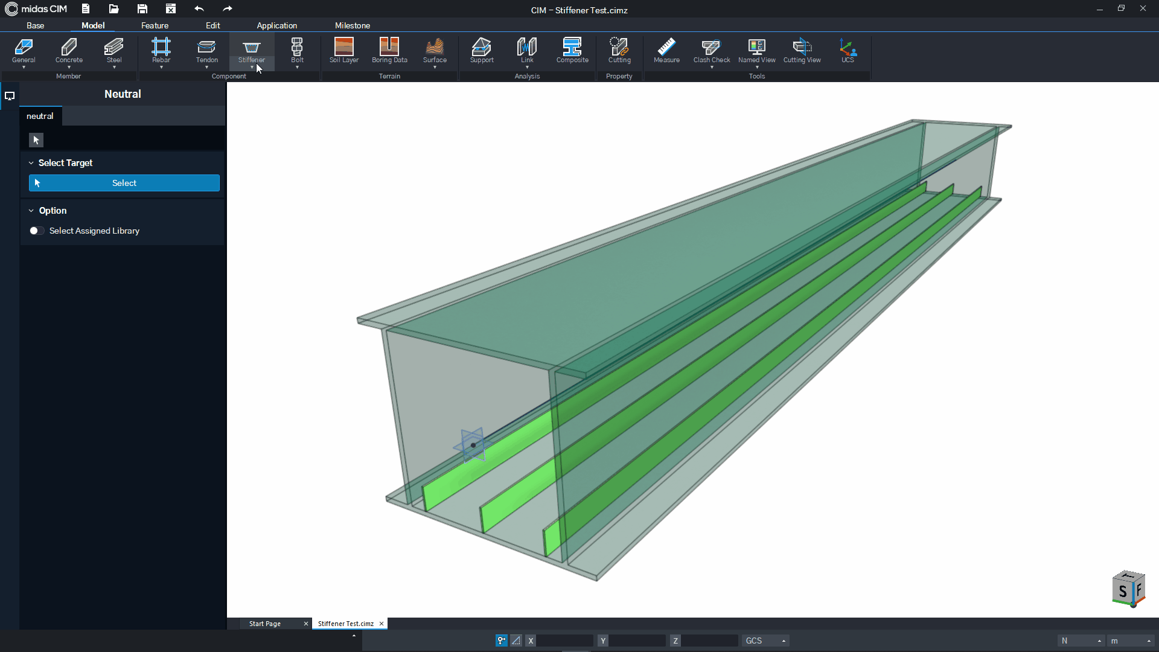
Task: Click the close-file icon in title bar
Action: 171,9
